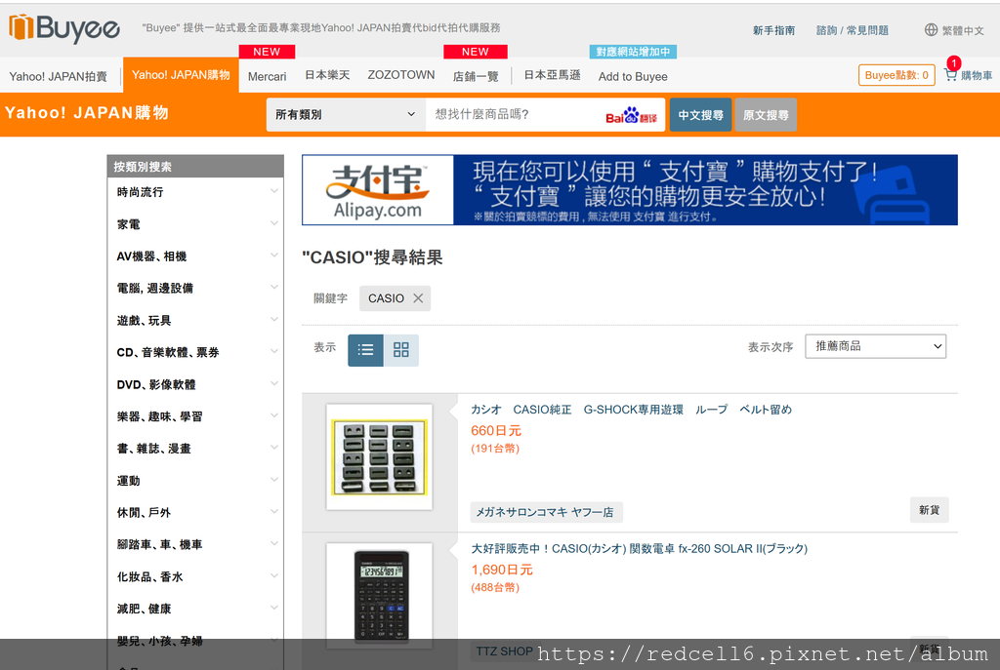The image size is (1000, 670).
Task: Open the ZOZOTOWN tab
Action: click(401, 75)
